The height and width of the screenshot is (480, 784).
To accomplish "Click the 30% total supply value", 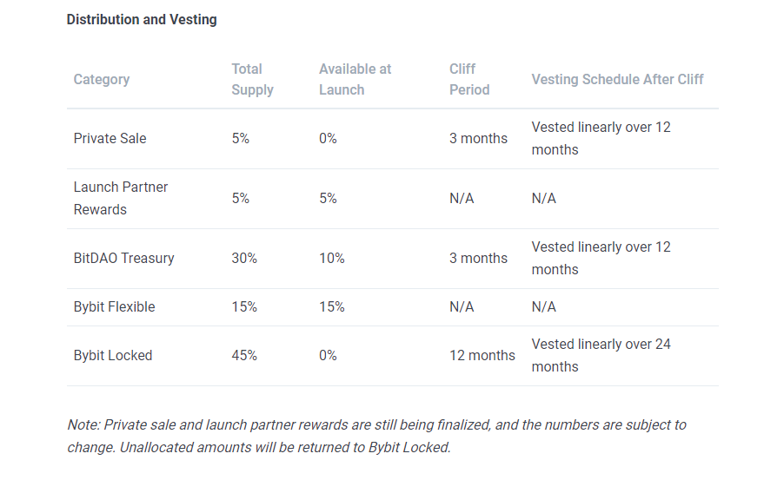I will 244,258.
